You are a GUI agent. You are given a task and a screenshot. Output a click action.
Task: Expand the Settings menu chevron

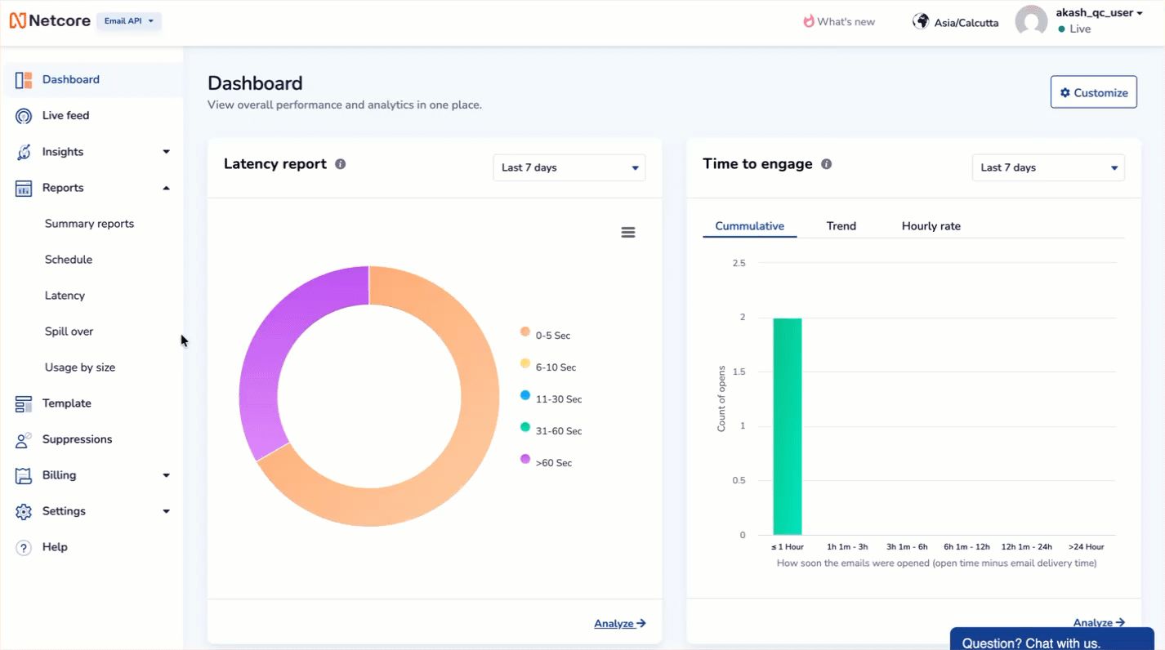coord(166,511)
